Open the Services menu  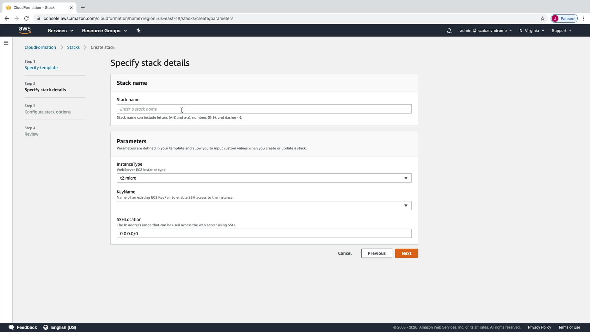point(60,31)
